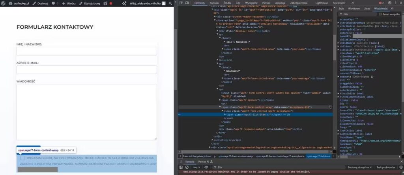Open the Lighthouse panel tab
404x175 pixels.
point(322,3)
